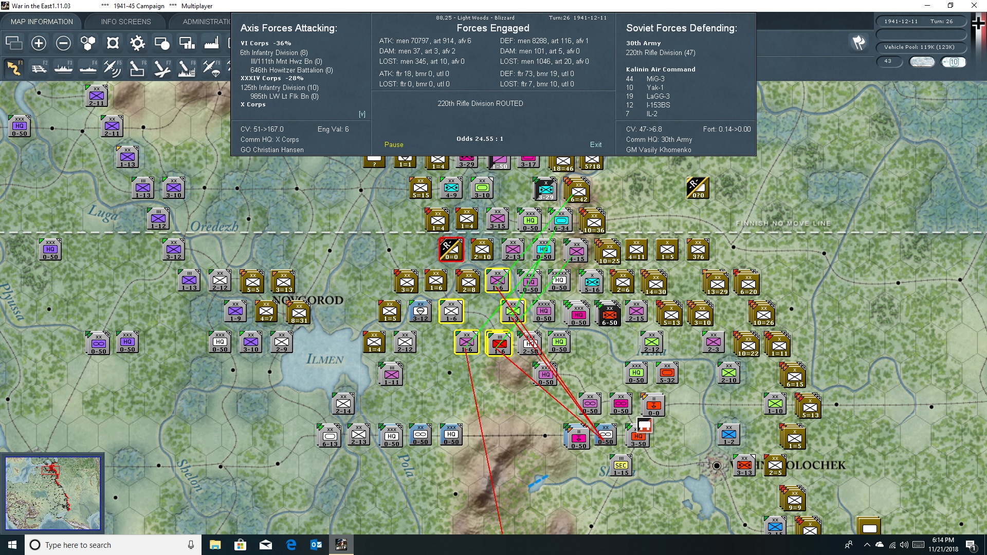Select the R 0?0 partisan counter
This screenshot has height=555, width=987.
[x=698, y=188]
